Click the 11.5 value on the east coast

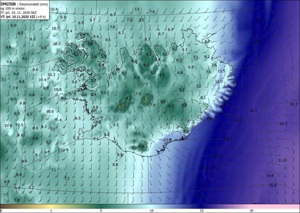pyautogui.click(x=221, y=71)
